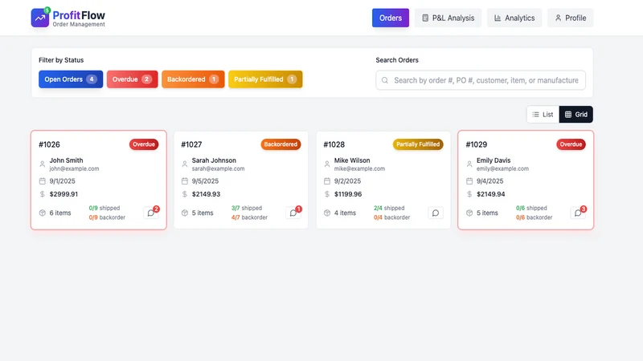Click the ProfitFlow title text

[x=79, y=15]
